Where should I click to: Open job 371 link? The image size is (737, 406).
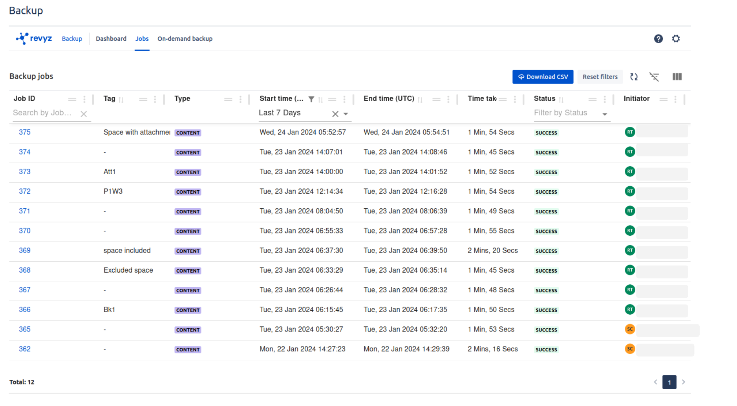[24, 211]
